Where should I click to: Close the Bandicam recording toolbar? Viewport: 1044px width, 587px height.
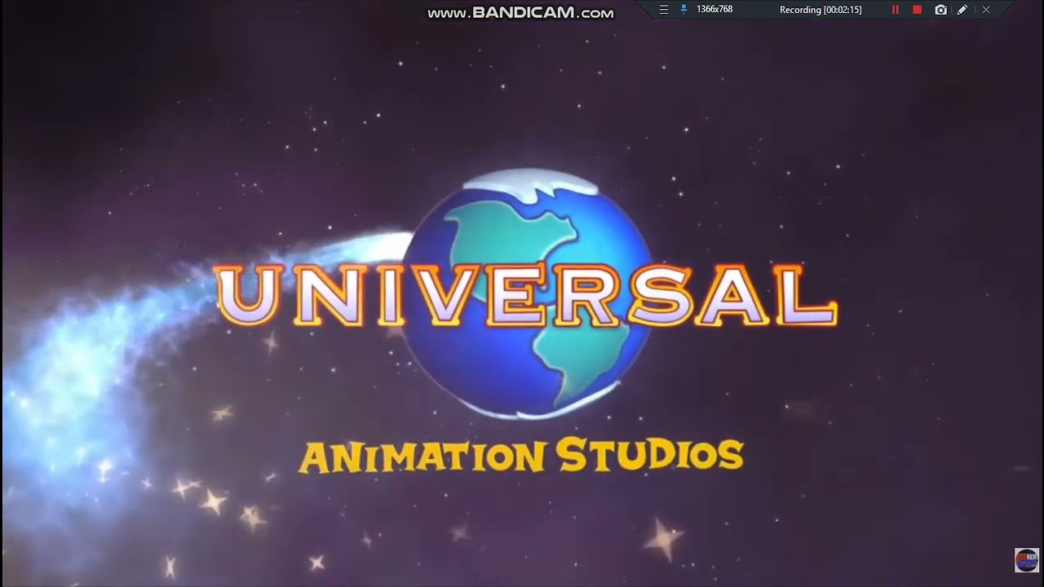[985, 10]
